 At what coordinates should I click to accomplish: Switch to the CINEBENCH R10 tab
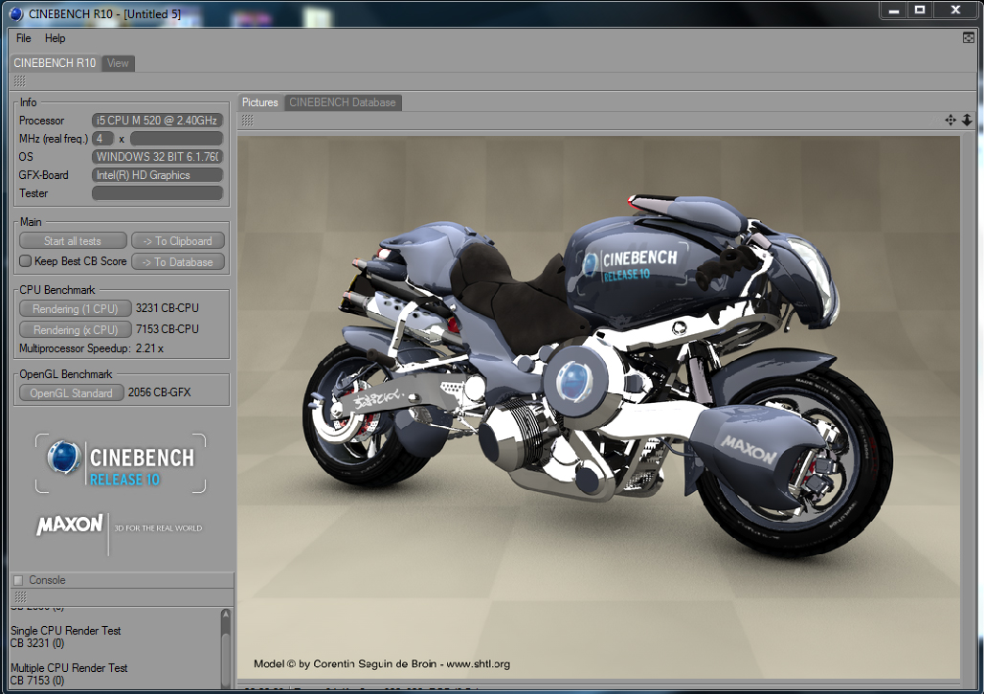pos(55,63)
